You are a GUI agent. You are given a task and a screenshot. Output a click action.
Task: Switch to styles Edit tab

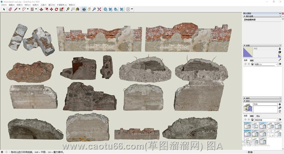(x=252, y=116)
